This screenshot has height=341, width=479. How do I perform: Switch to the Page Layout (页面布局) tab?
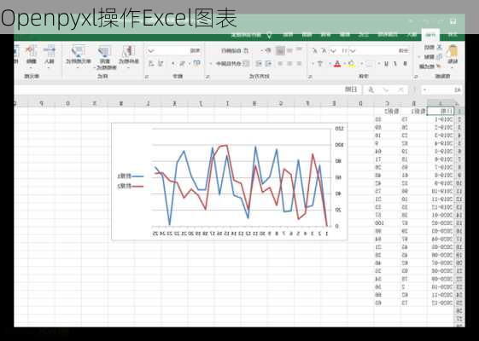[388, 34]
